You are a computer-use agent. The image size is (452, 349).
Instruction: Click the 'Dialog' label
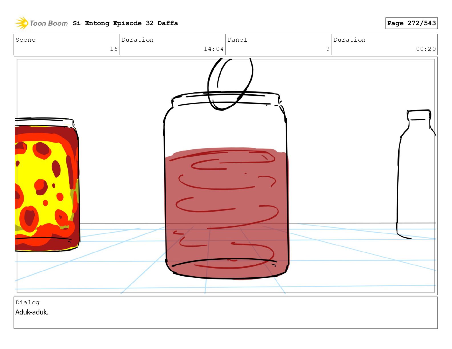(x=27, y=303)
